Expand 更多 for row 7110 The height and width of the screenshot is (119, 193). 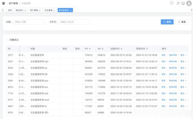184,93
